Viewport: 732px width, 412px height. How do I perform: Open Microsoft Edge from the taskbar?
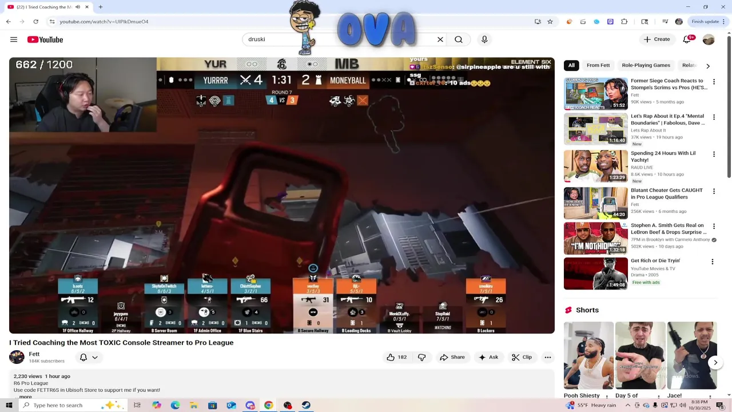[x=175, y=405]
